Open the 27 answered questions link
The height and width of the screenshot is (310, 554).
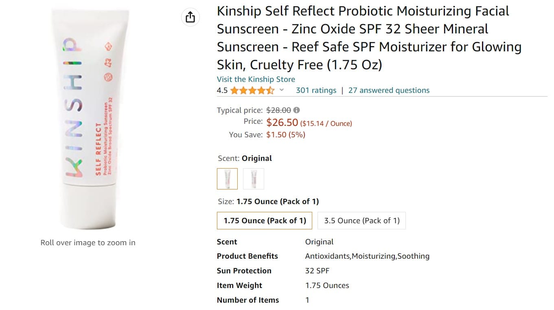click(x=389, y=90)
